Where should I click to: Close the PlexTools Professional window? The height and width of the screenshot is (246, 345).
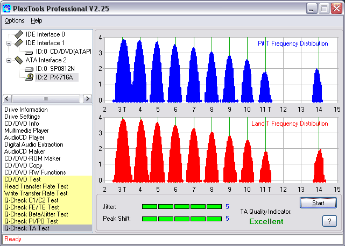click(x=336, y=9)
